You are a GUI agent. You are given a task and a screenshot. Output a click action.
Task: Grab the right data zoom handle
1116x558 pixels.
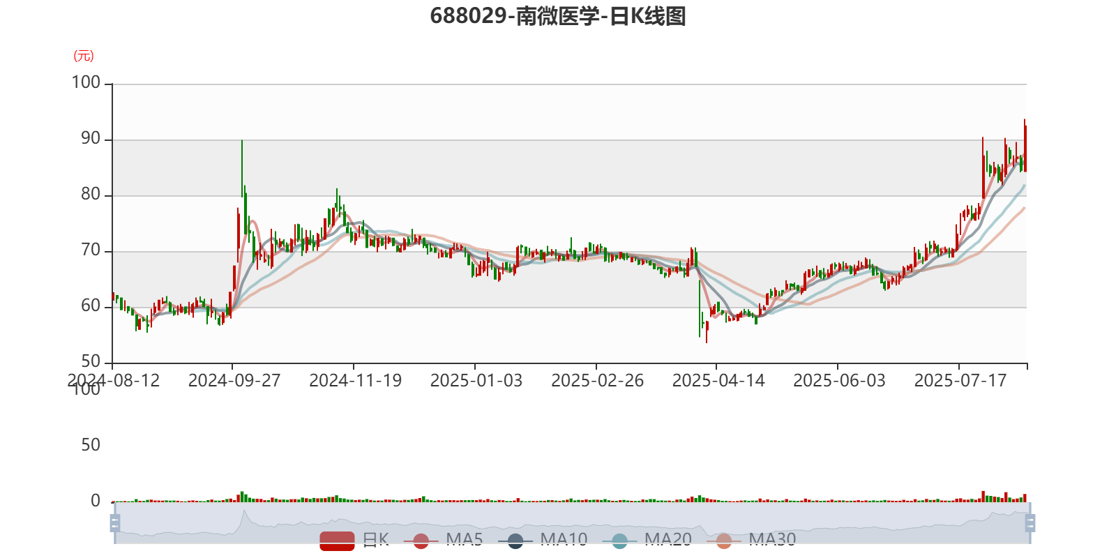click(x=1030, y=522)
